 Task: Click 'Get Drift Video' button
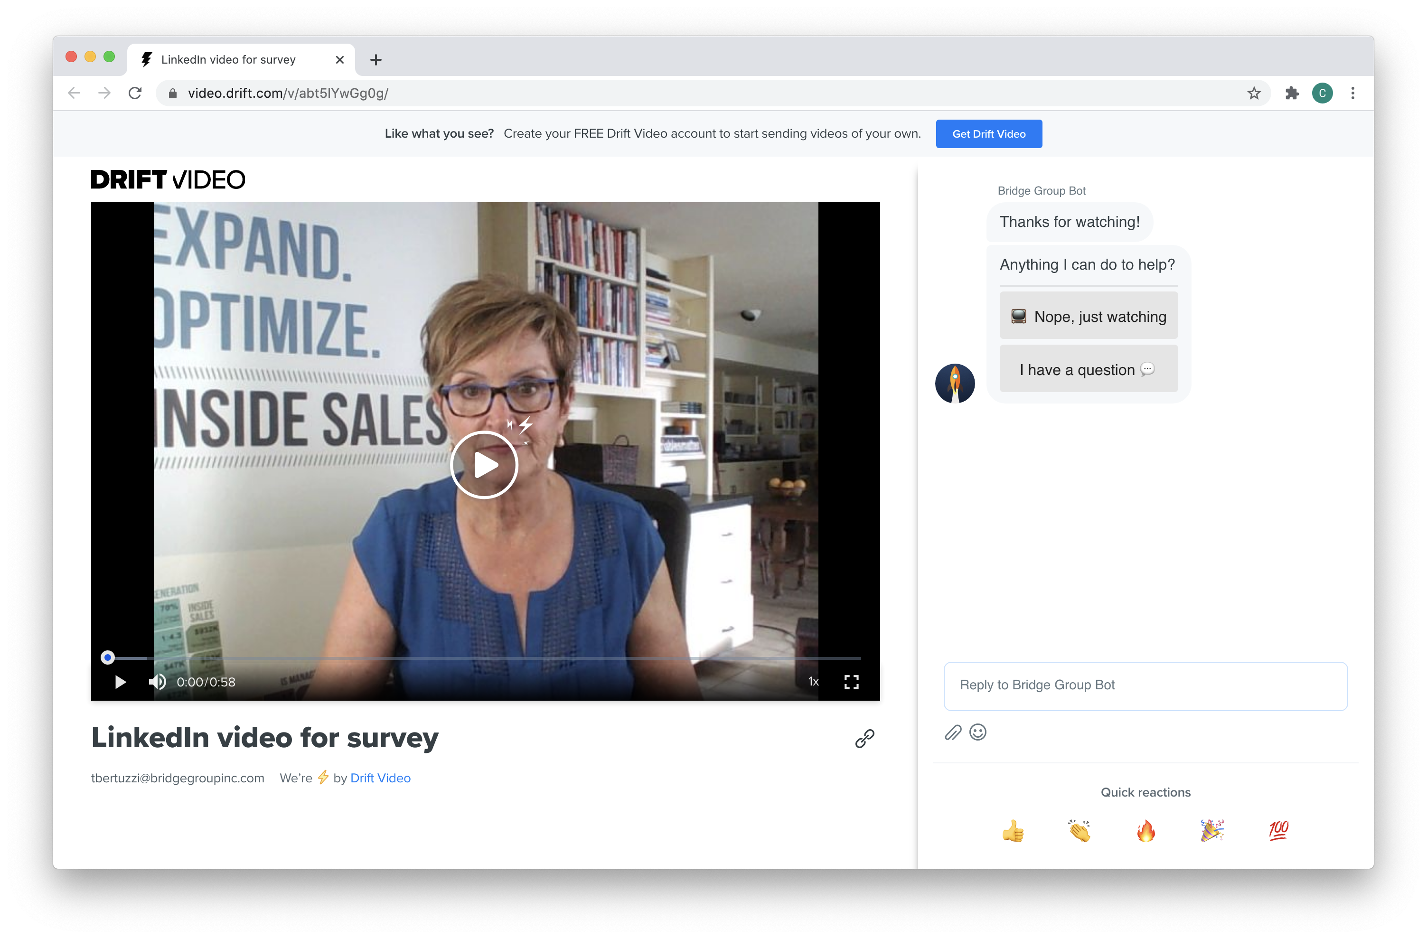pyautogui.click(x=988, y=133)
